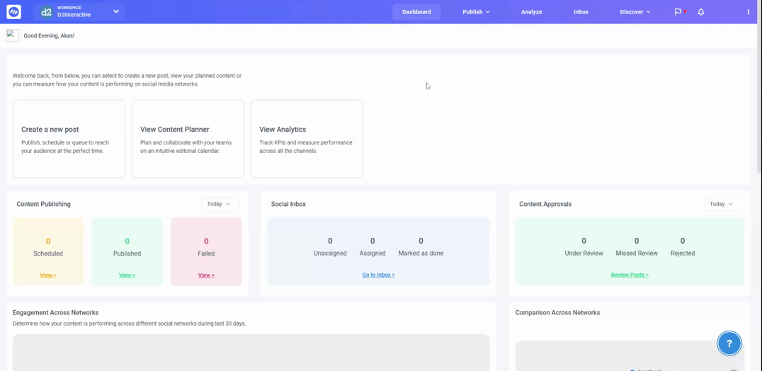Click the Good Evening, Akas! greeting
Screen dimensions: 762x371
click(x=49, y=36)
